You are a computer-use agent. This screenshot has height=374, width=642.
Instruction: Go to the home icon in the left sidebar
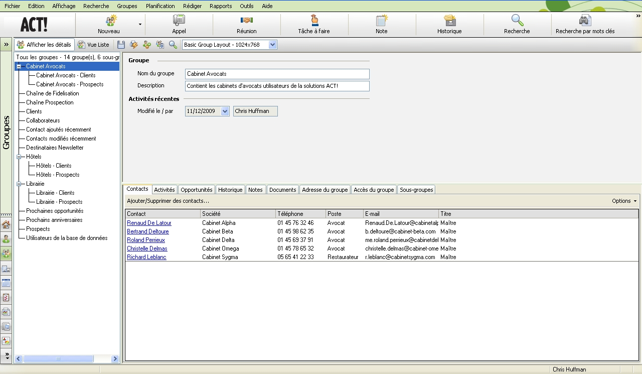(x=6, y=224)
